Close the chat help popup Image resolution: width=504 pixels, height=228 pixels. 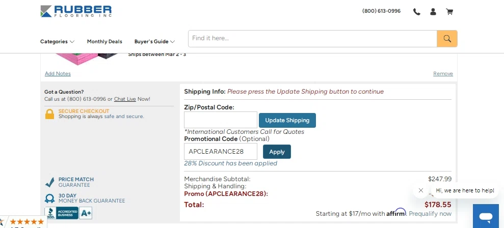(x=420, y=190)
